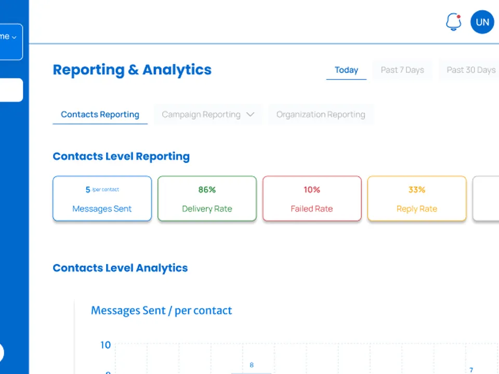The image size is (499, 374).
Task: Expand the Campaign Reporting dropdown chevron
Action: click(251, 114)
